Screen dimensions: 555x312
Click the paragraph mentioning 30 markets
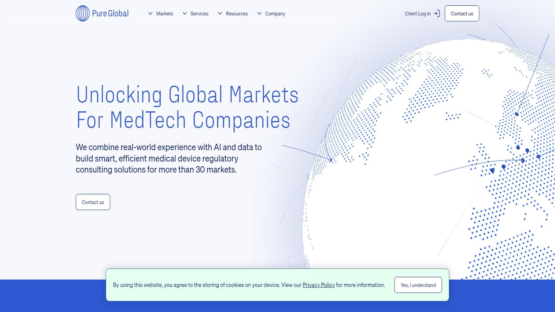click(x=169, y=158)
